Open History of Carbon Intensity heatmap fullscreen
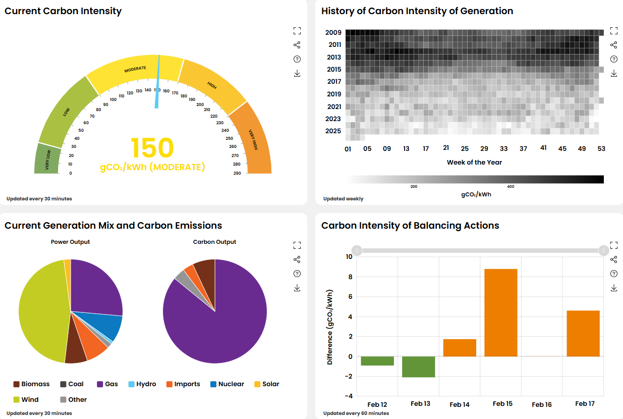The image size is (623, 419). 614,31
